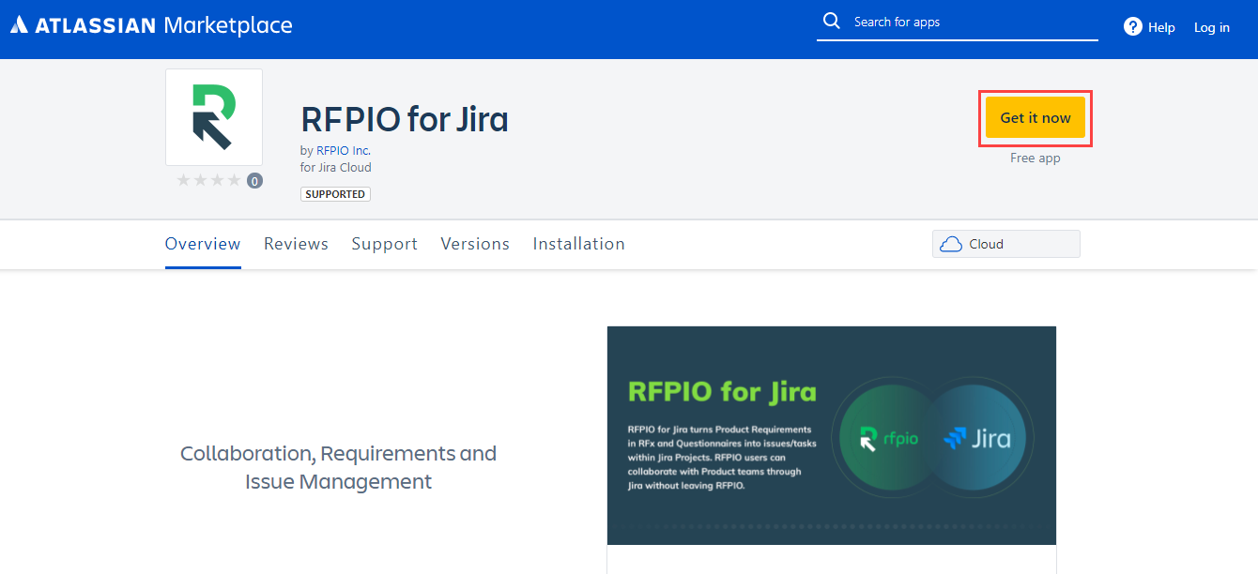Click the RFPIO for Jira page title
The image size is (1258, 574).
tap(405, 119)
